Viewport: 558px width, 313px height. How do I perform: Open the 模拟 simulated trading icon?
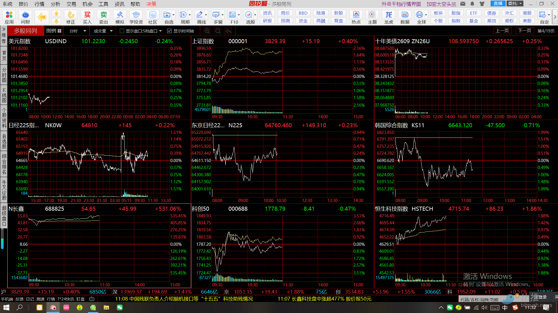(120, 17)
